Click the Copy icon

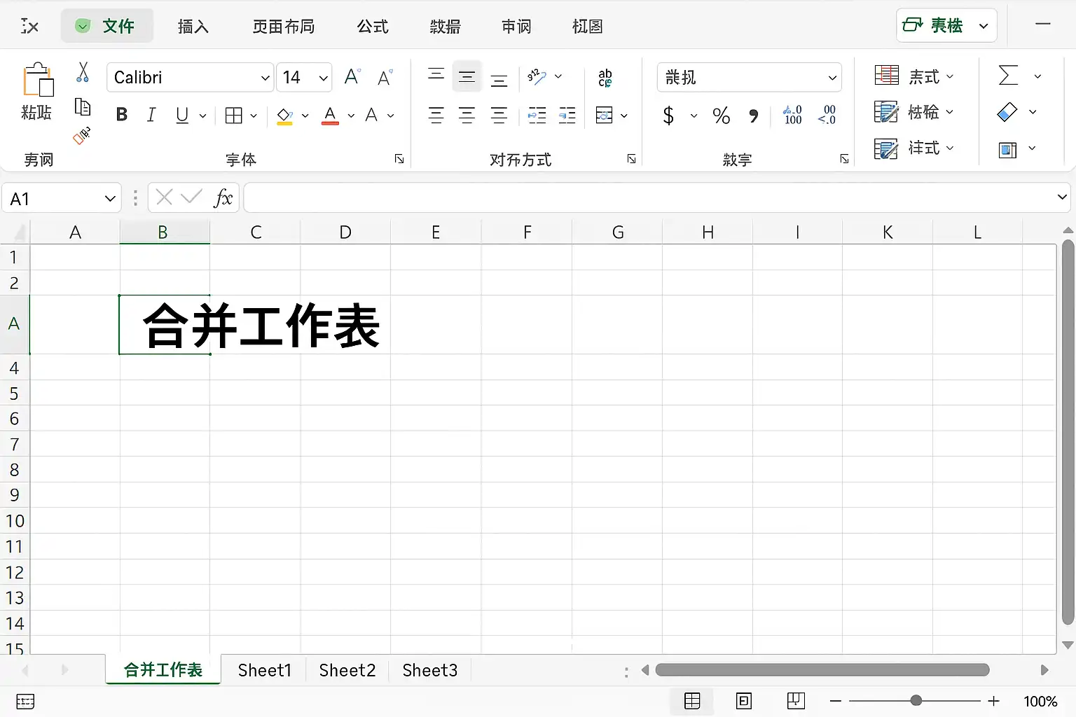pyautogui.click(x=83, y=106)
